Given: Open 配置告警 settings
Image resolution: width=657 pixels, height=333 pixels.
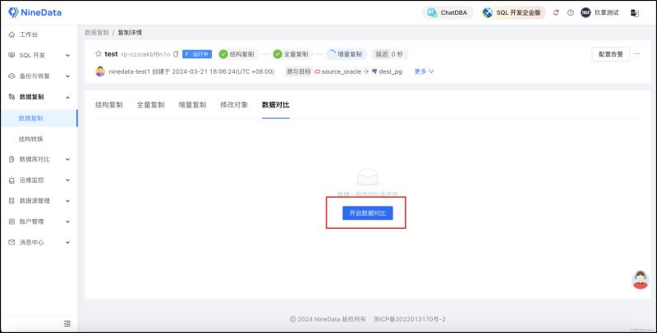Looking at the screenshot, I should 610,54.
